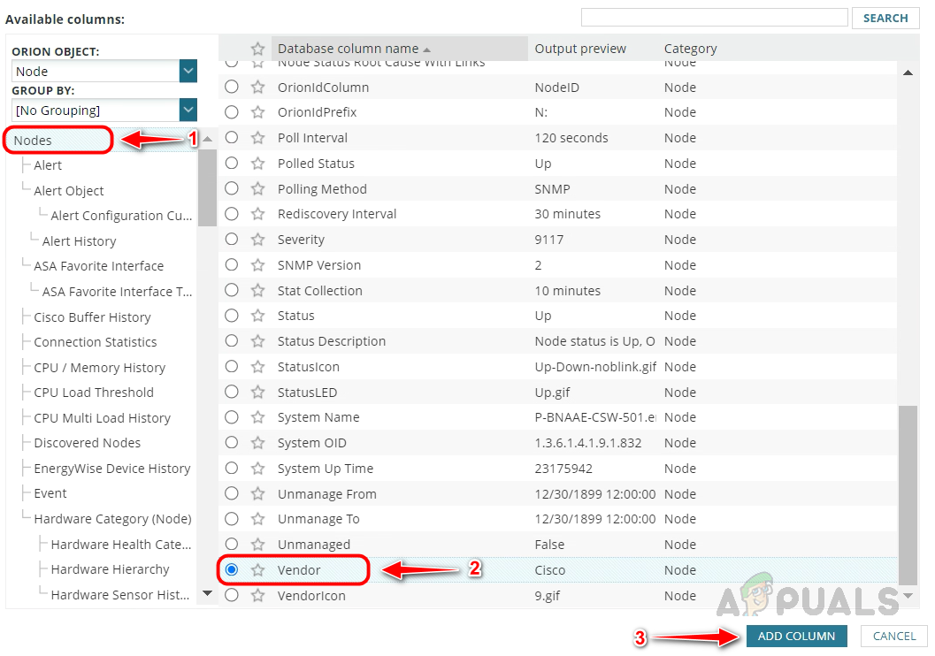
Task: Pick the System Up Time radio button
Action: click(x=232, y=469)
